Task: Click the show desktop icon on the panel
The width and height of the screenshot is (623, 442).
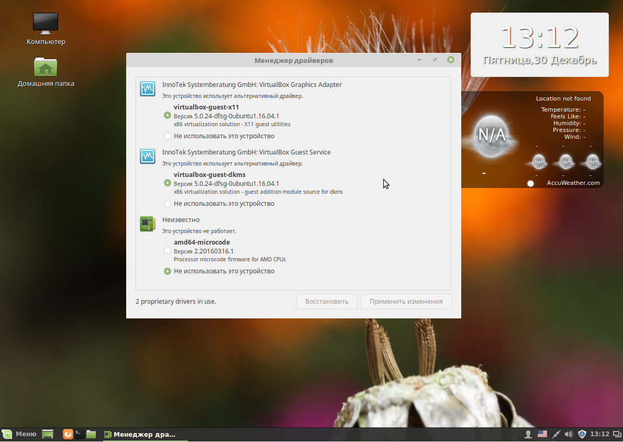Action: [47, 434]
